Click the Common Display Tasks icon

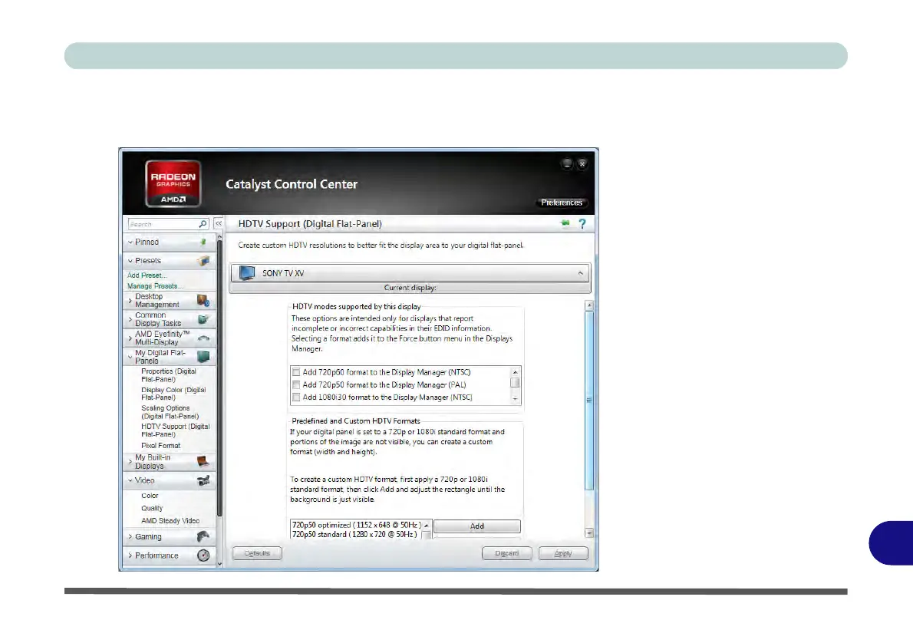tap(203, 319)
